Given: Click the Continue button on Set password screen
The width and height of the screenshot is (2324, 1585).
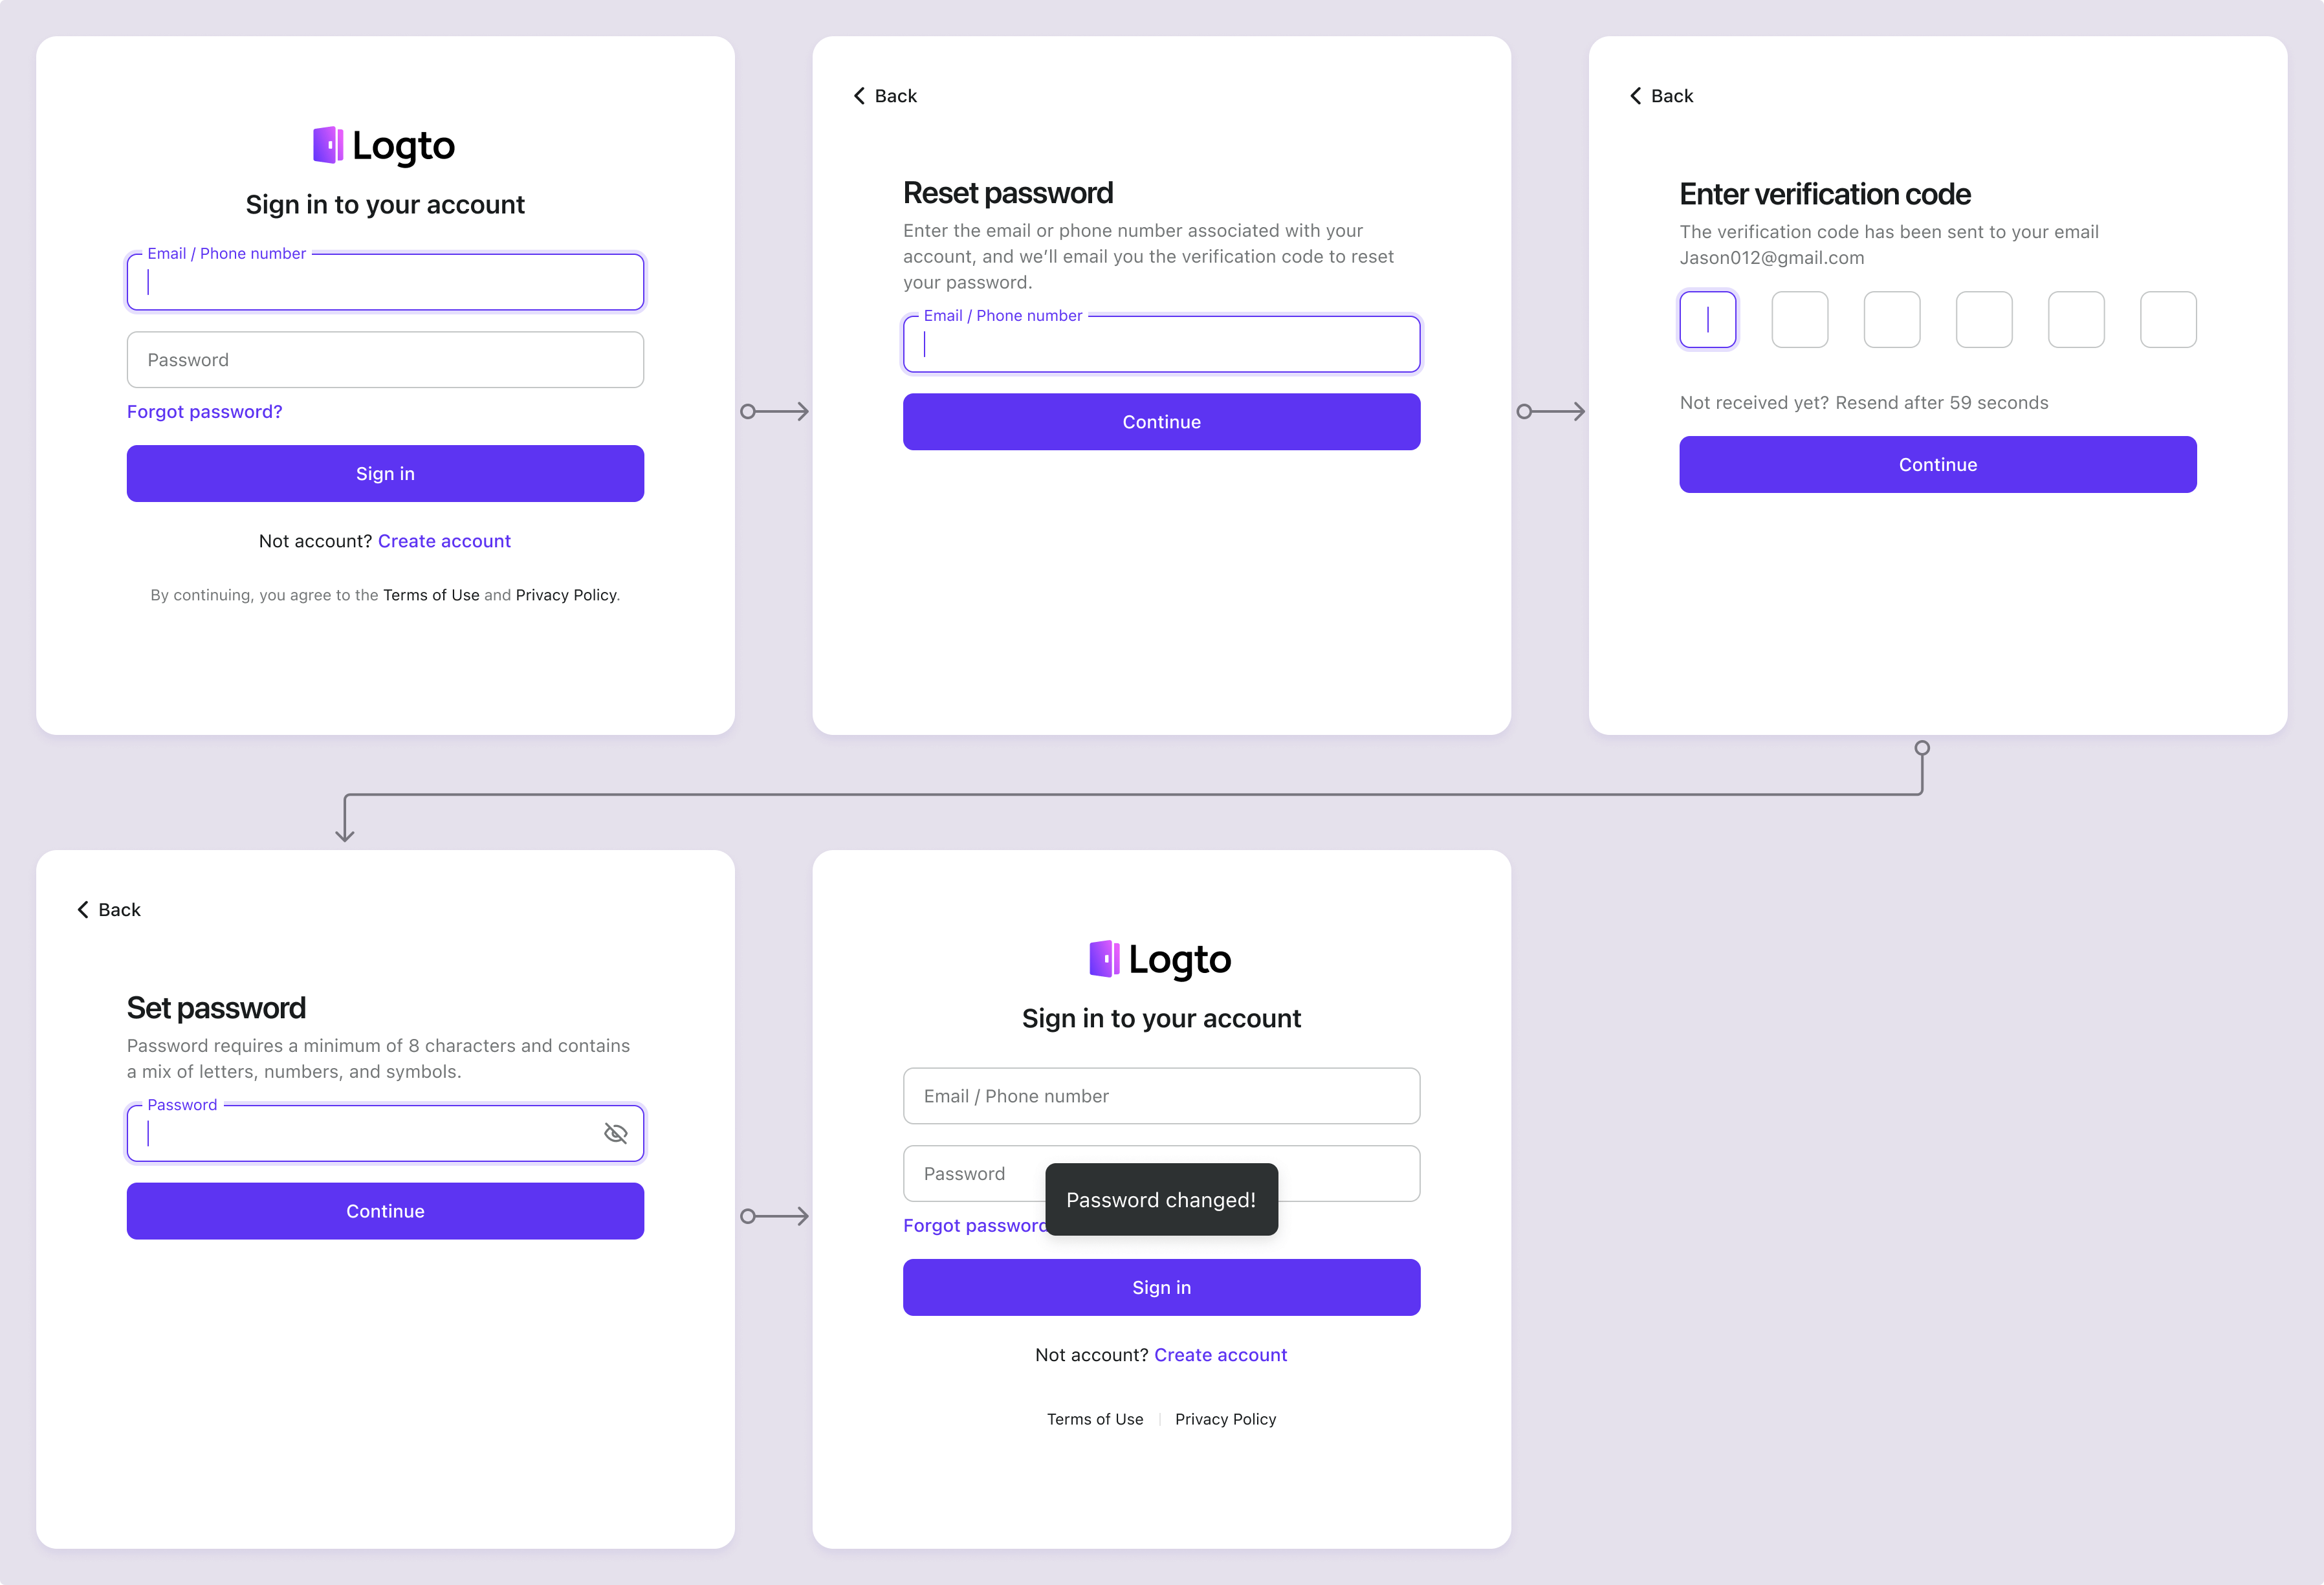Looking at the screenshot, I should click(x=385, y=1211).
